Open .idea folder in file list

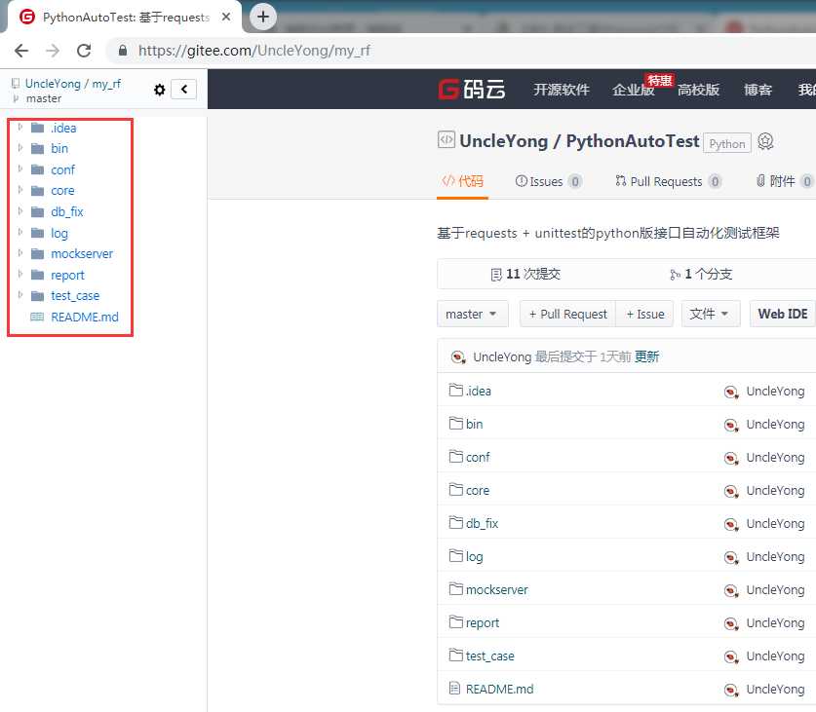click(479, 391)
